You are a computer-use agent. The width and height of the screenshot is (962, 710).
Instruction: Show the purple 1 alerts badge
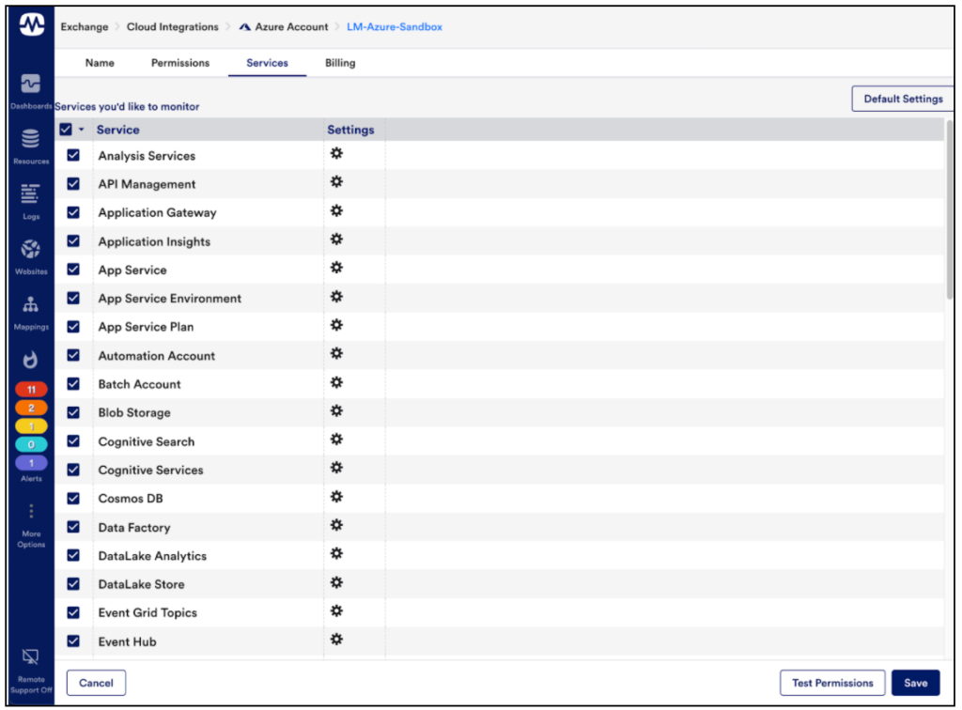tap(31, 463)
